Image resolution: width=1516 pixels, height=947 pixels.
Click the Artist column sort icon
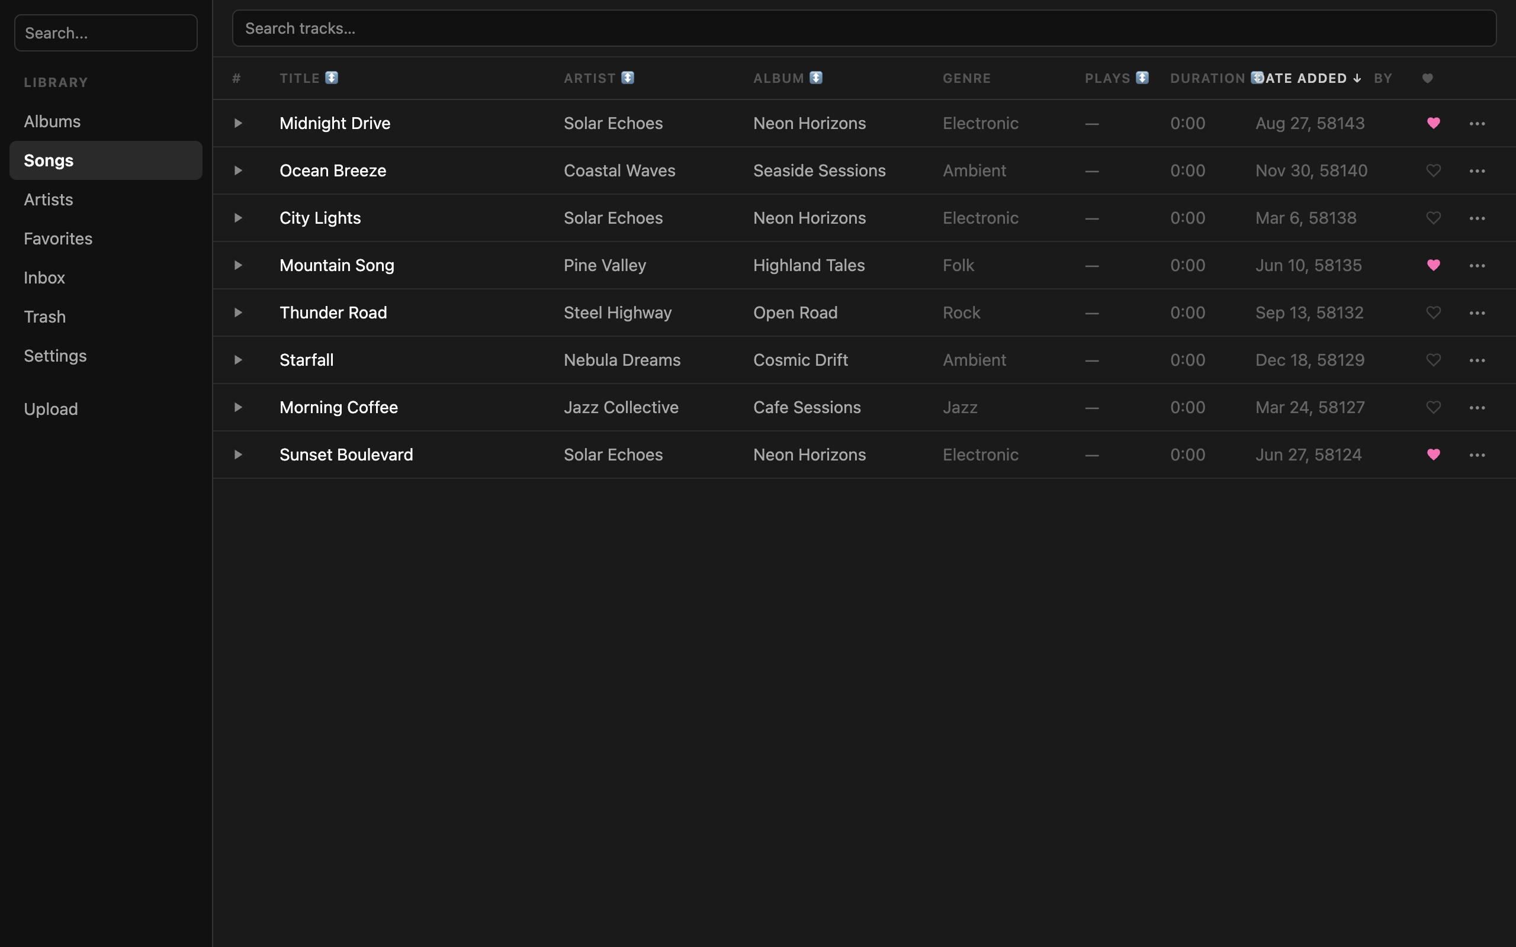(x=627, y=78)
